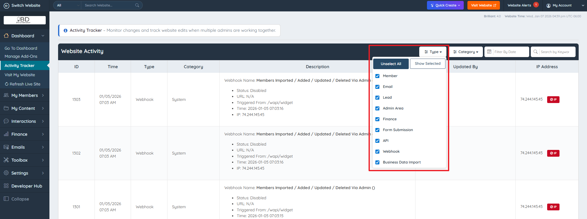Viewport: 587px width, 219px height.
Task: Click the Show Selected button
Action: click(x=428, y=64)
